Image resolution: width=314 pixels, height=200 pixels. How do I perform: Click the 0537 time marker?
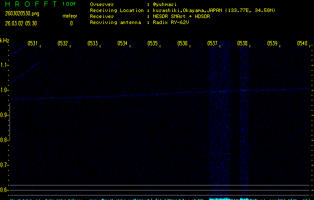point(212,43)
